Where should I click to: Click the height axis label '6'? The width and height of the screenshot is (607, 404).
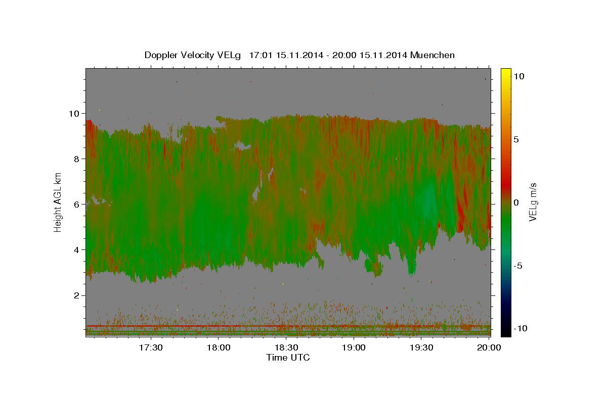(x=76, y=204)
